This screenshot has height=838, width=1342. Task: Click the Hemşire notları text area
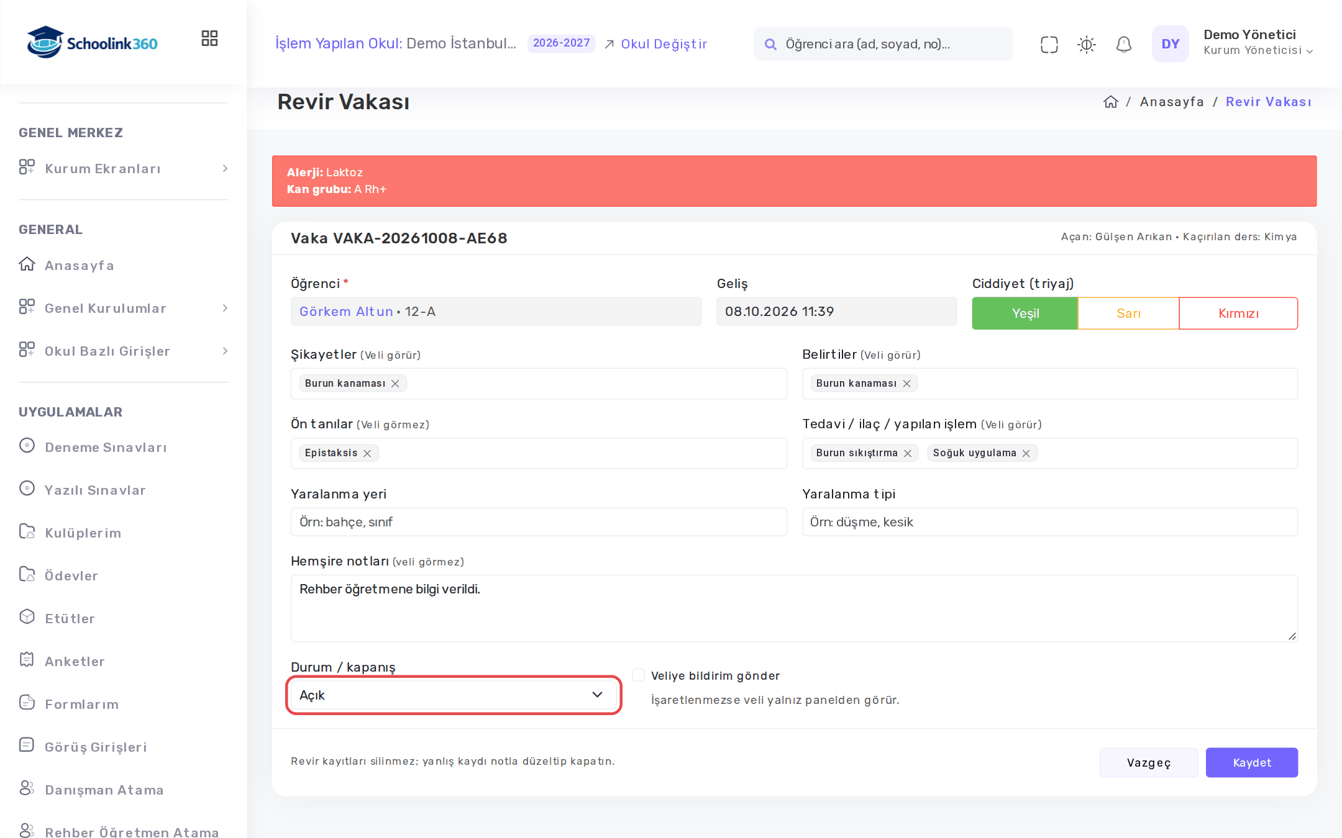click(794, 608)
